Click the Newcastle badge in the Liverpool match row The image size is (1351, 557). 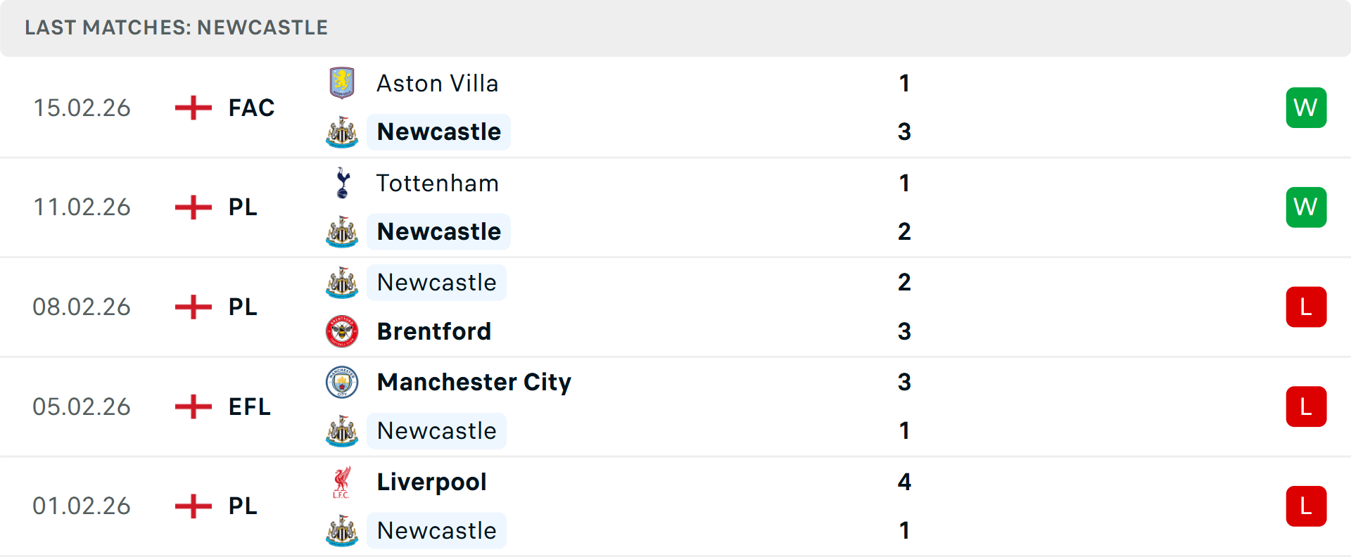342,531
